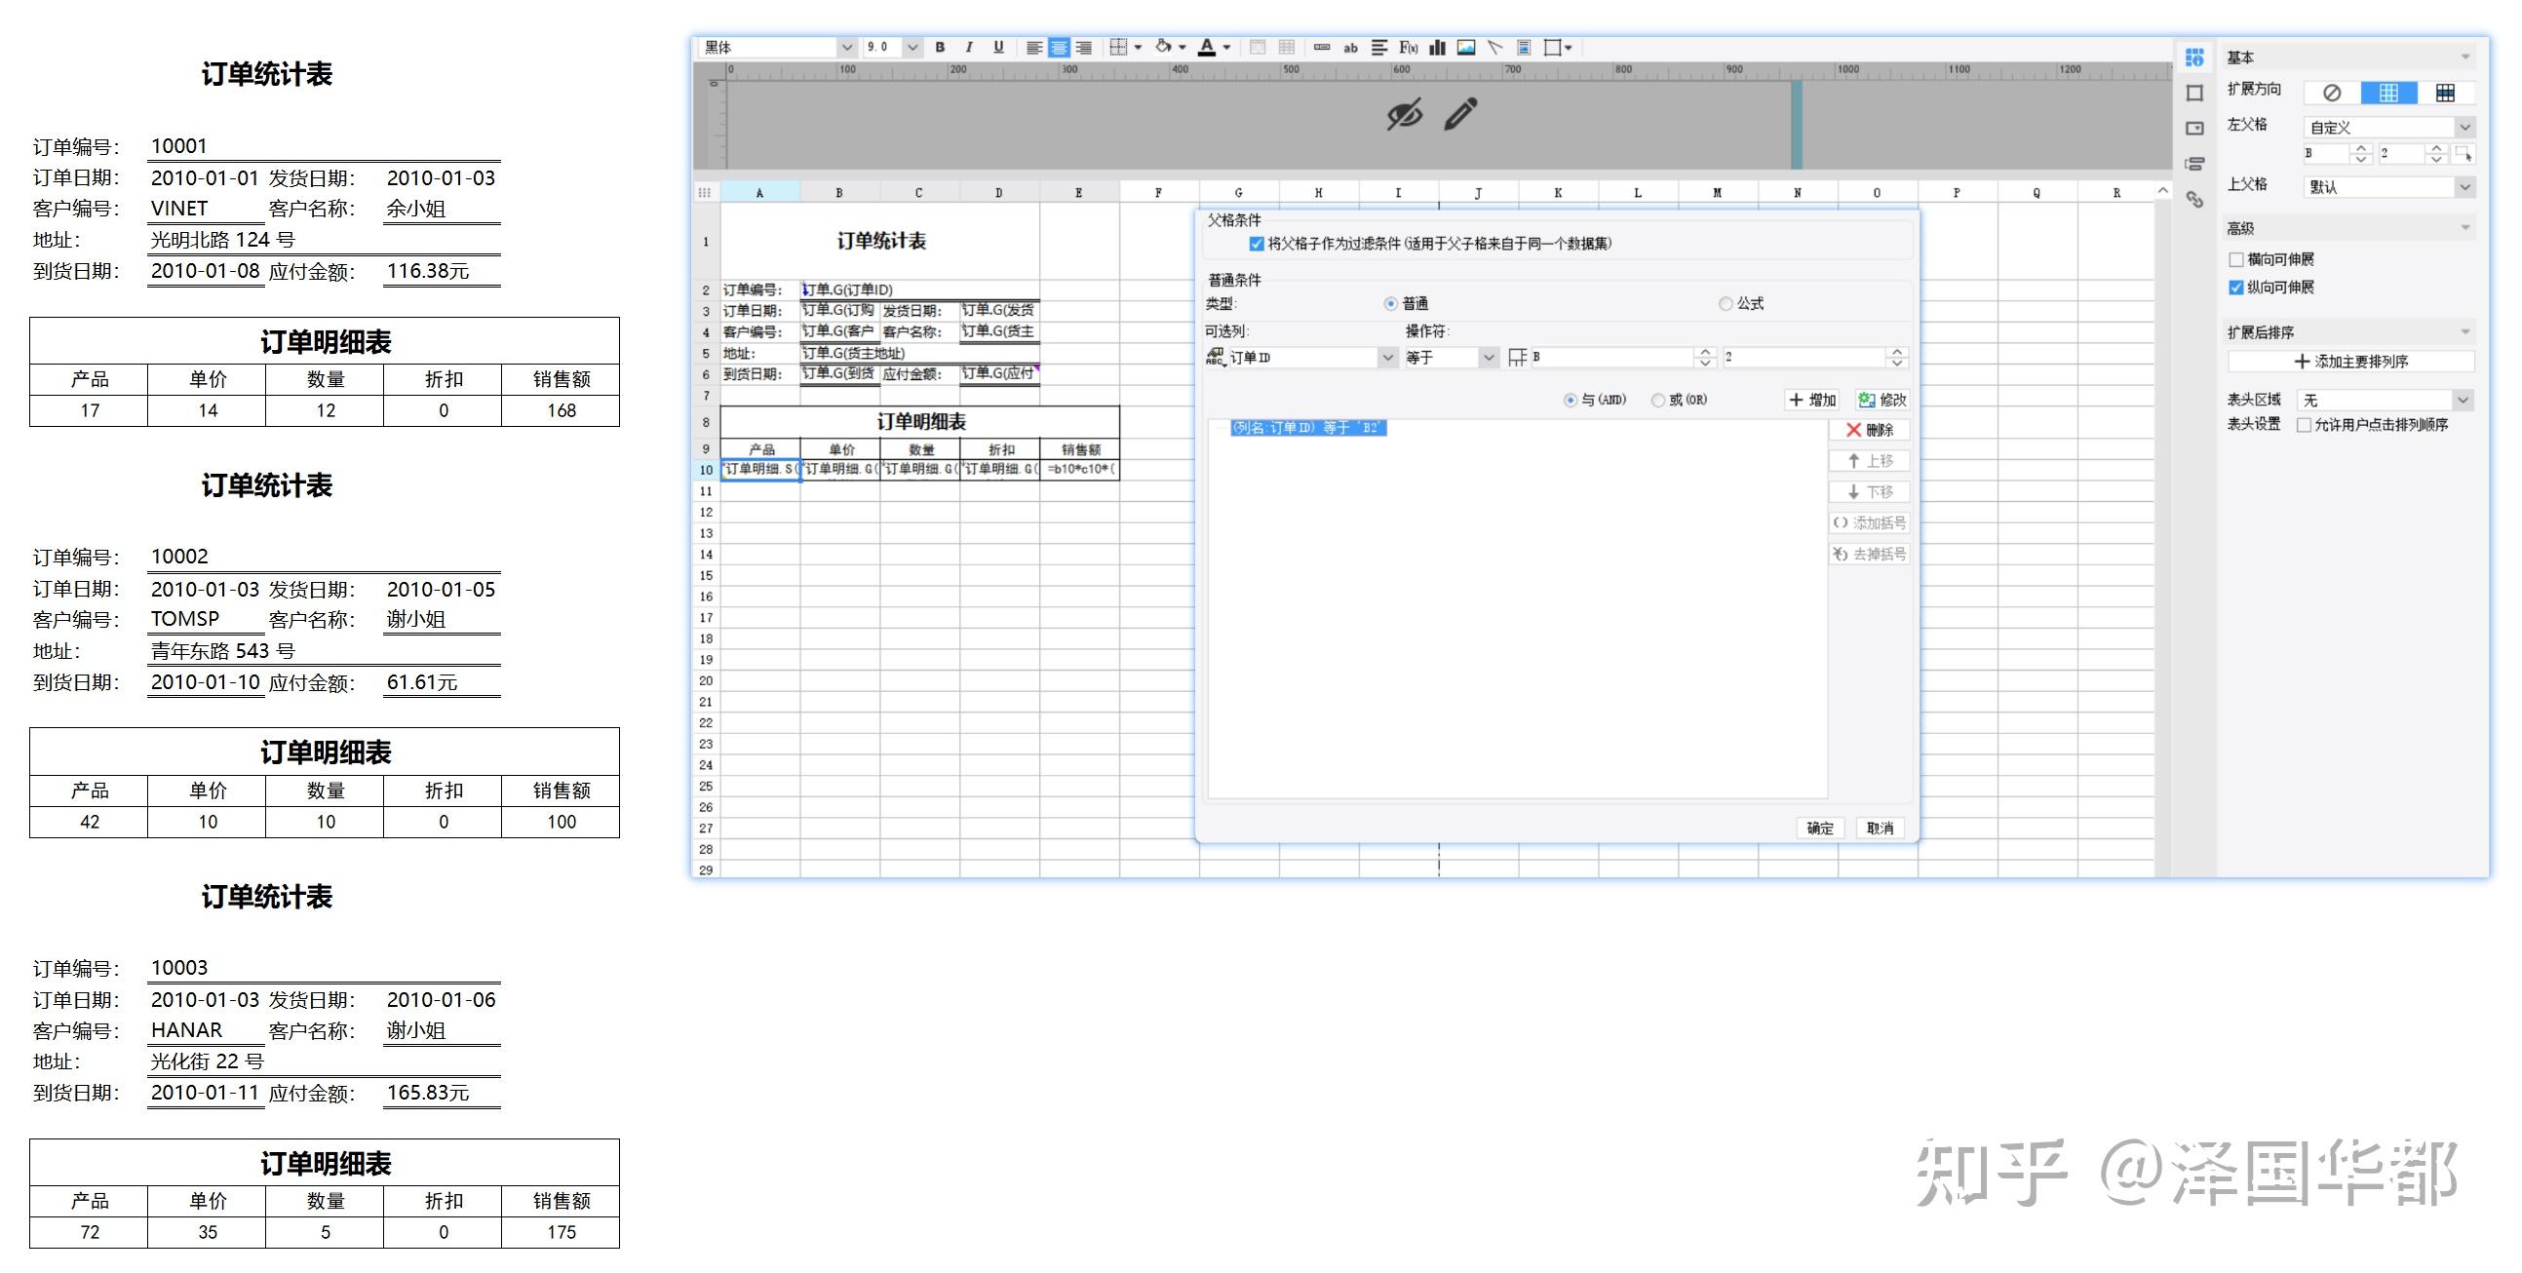
Task: Toggle bold formatting in the toolbar
Action: click(940, 47)
